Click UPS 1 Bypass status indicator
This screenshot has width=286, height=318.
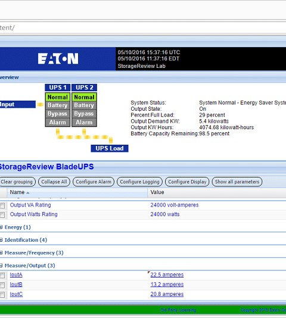point(58,114)
